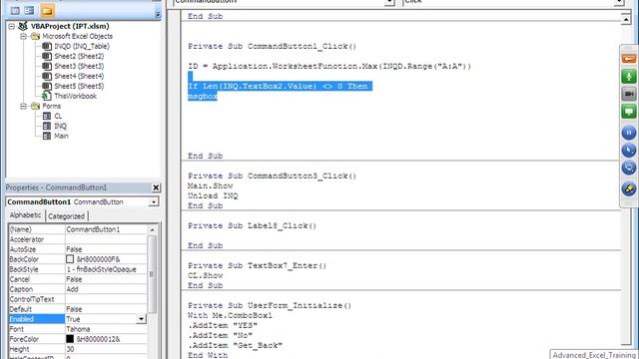Viewport: 639px width, 359px height.
Task: Open the Enabled property True/False dropdown
Action: [142, 319]
